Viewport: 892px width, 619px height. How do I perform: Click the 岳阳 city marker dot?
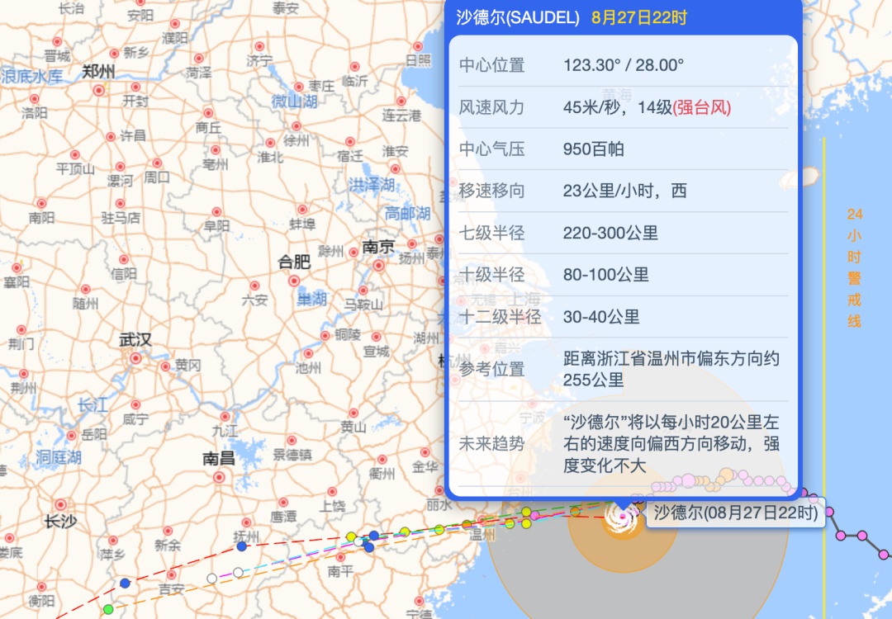[x=72, y=436]
